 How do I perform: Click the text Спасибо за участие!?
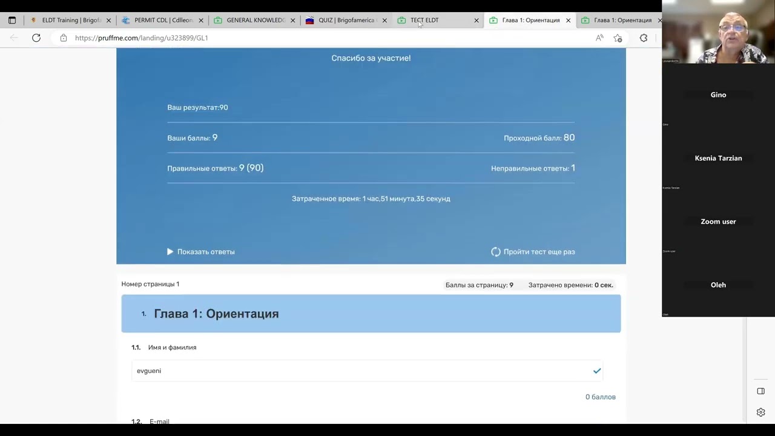[371, 58]
